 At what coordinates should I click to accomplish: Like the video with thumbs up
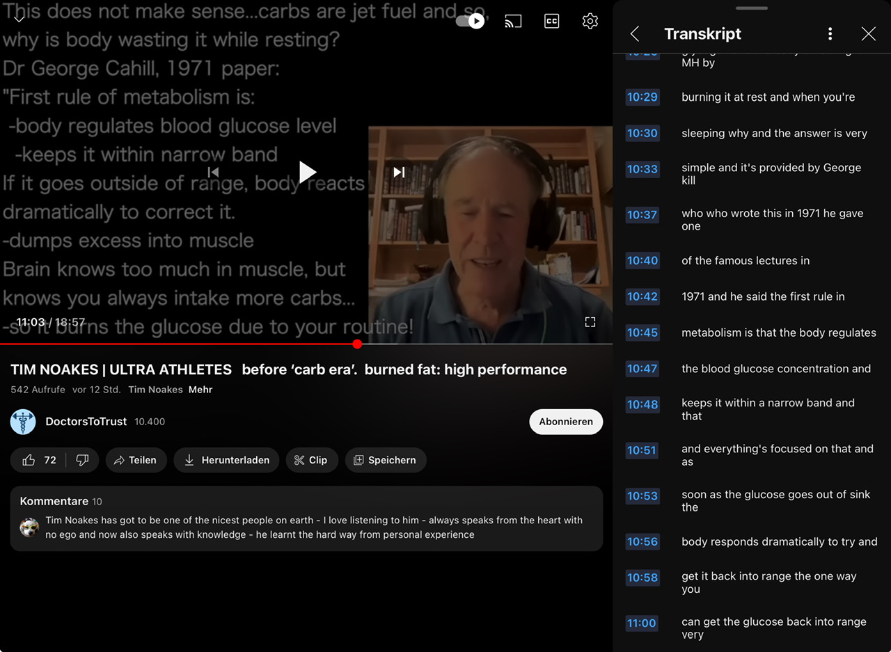click(29, 460)
